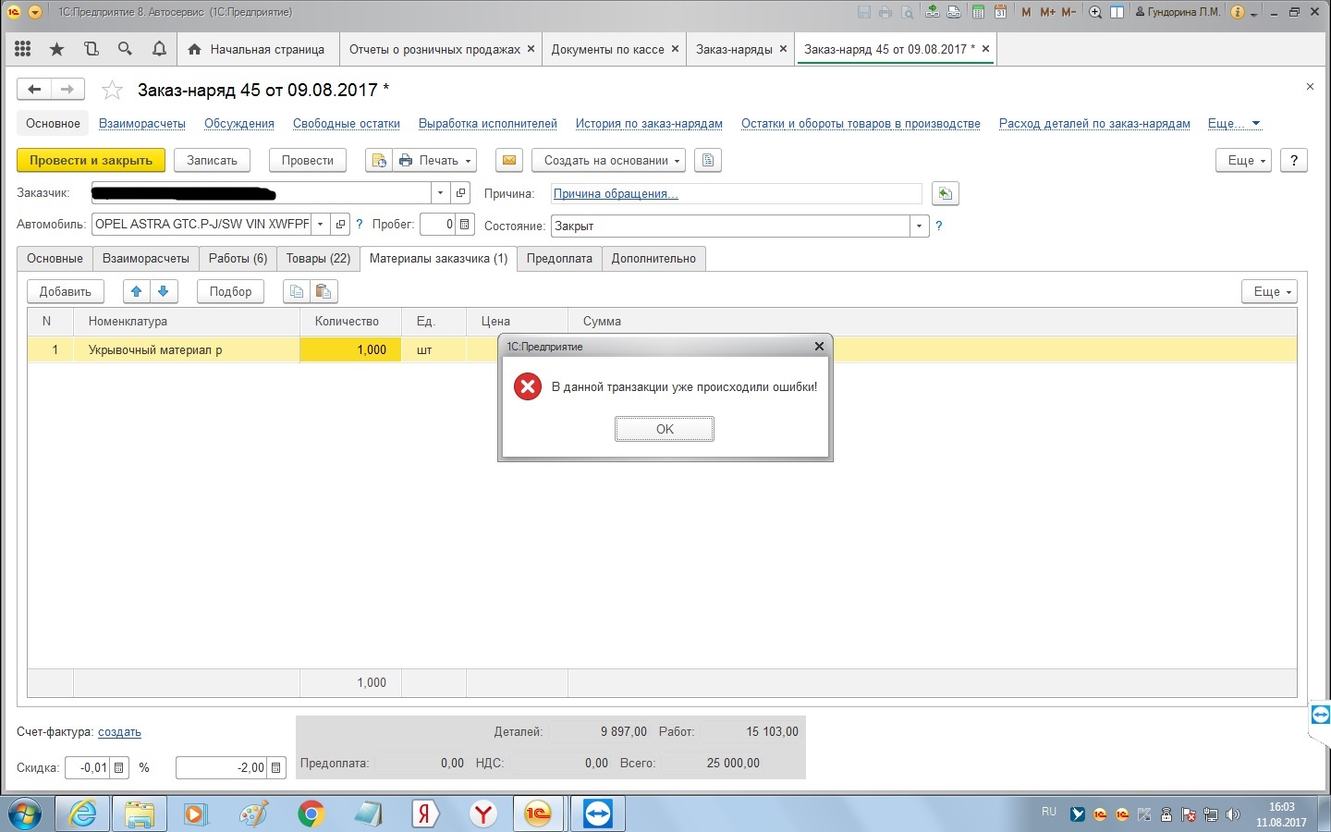This screenshot has width=1331, height=832.
Task: Open TeamViewer from the taskbar
Action: click(598, 814)
